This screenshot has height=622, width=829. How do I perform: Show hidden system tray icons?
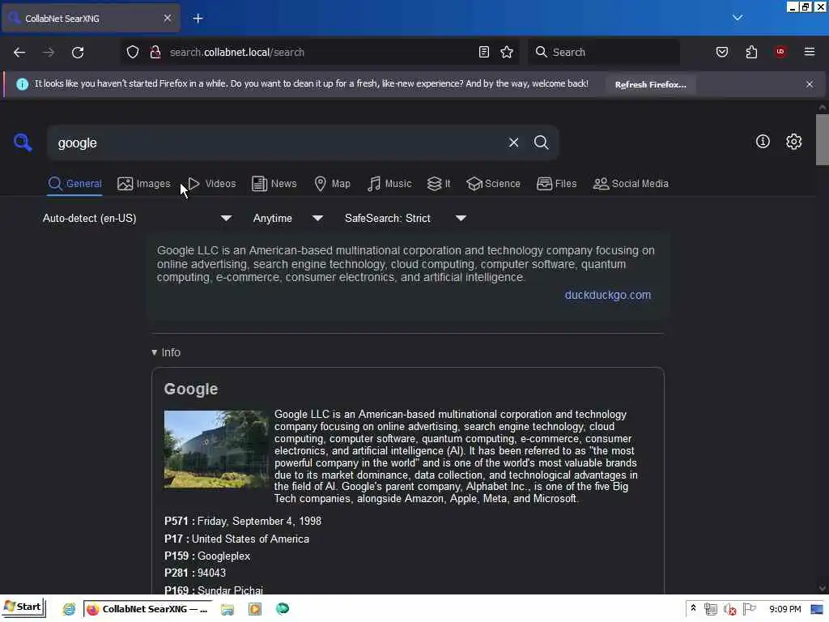(693, 608)
